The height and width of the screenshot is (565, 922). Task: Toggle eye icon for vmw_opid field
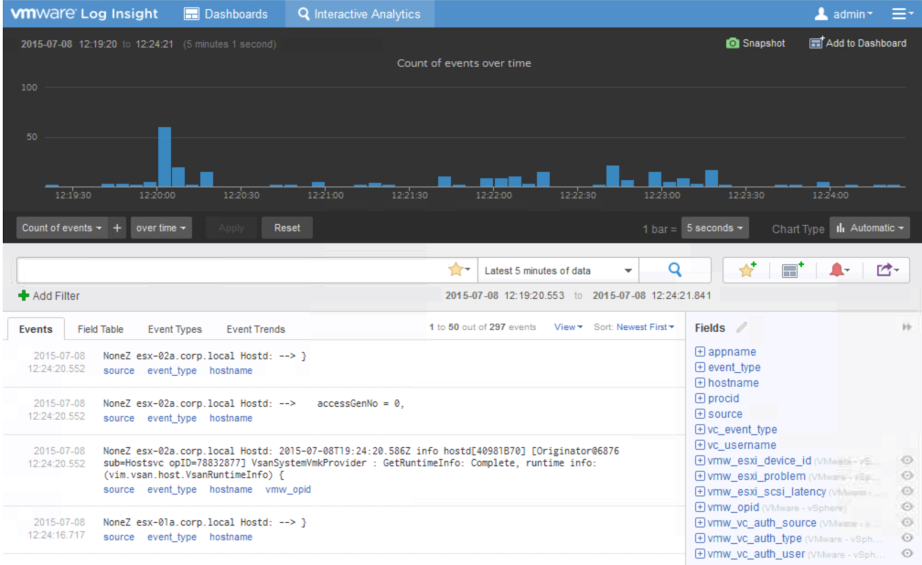906,507
